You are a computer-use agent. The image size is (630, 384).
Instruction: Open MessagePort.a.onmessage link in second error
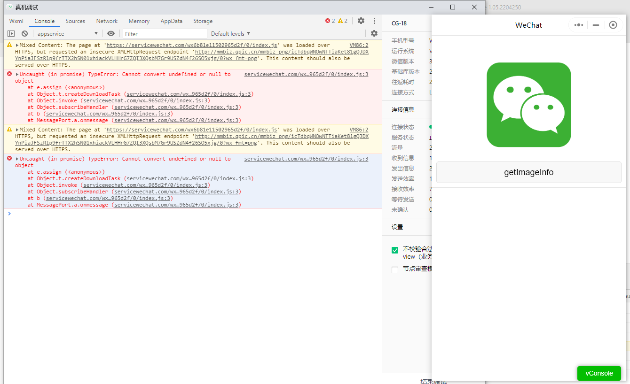pos(177,205)
